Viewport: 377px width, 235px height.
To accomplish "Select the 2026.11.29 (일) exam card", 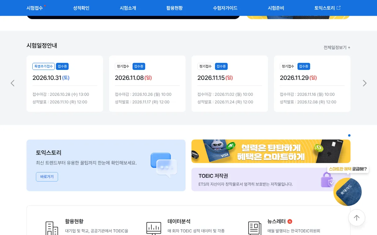I will [312, 84].
